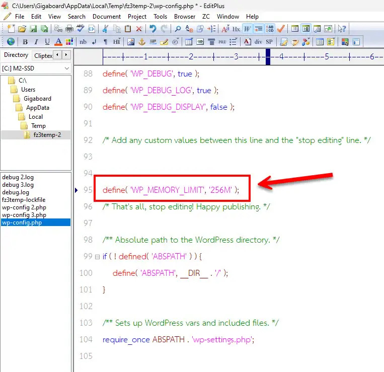Undo with the blue curved arrow icon
Viewport: 384px width, 372px height.
[153, 29]
